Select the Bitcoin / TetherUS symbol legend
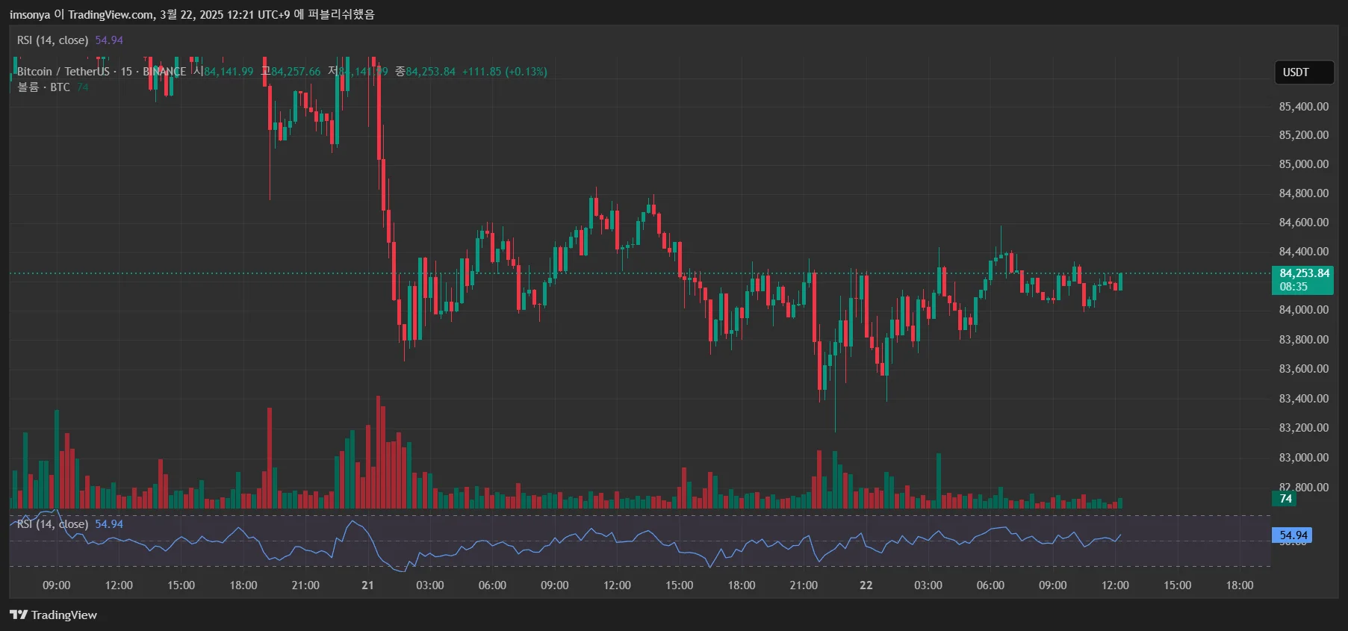 click(63, 72)
